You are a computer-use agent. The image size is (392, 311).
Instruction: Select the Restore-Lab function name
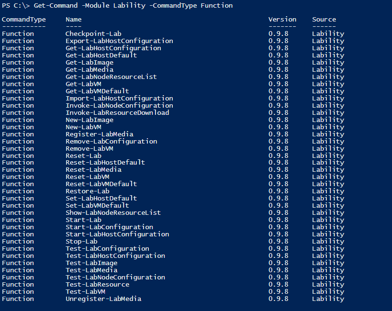click(87, 191)
